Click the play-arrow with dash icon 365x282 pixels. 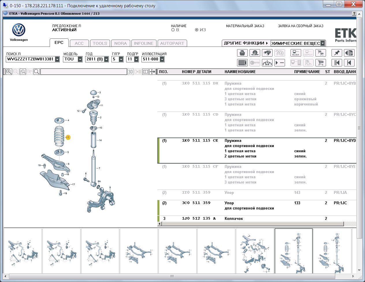click(280, 63)
